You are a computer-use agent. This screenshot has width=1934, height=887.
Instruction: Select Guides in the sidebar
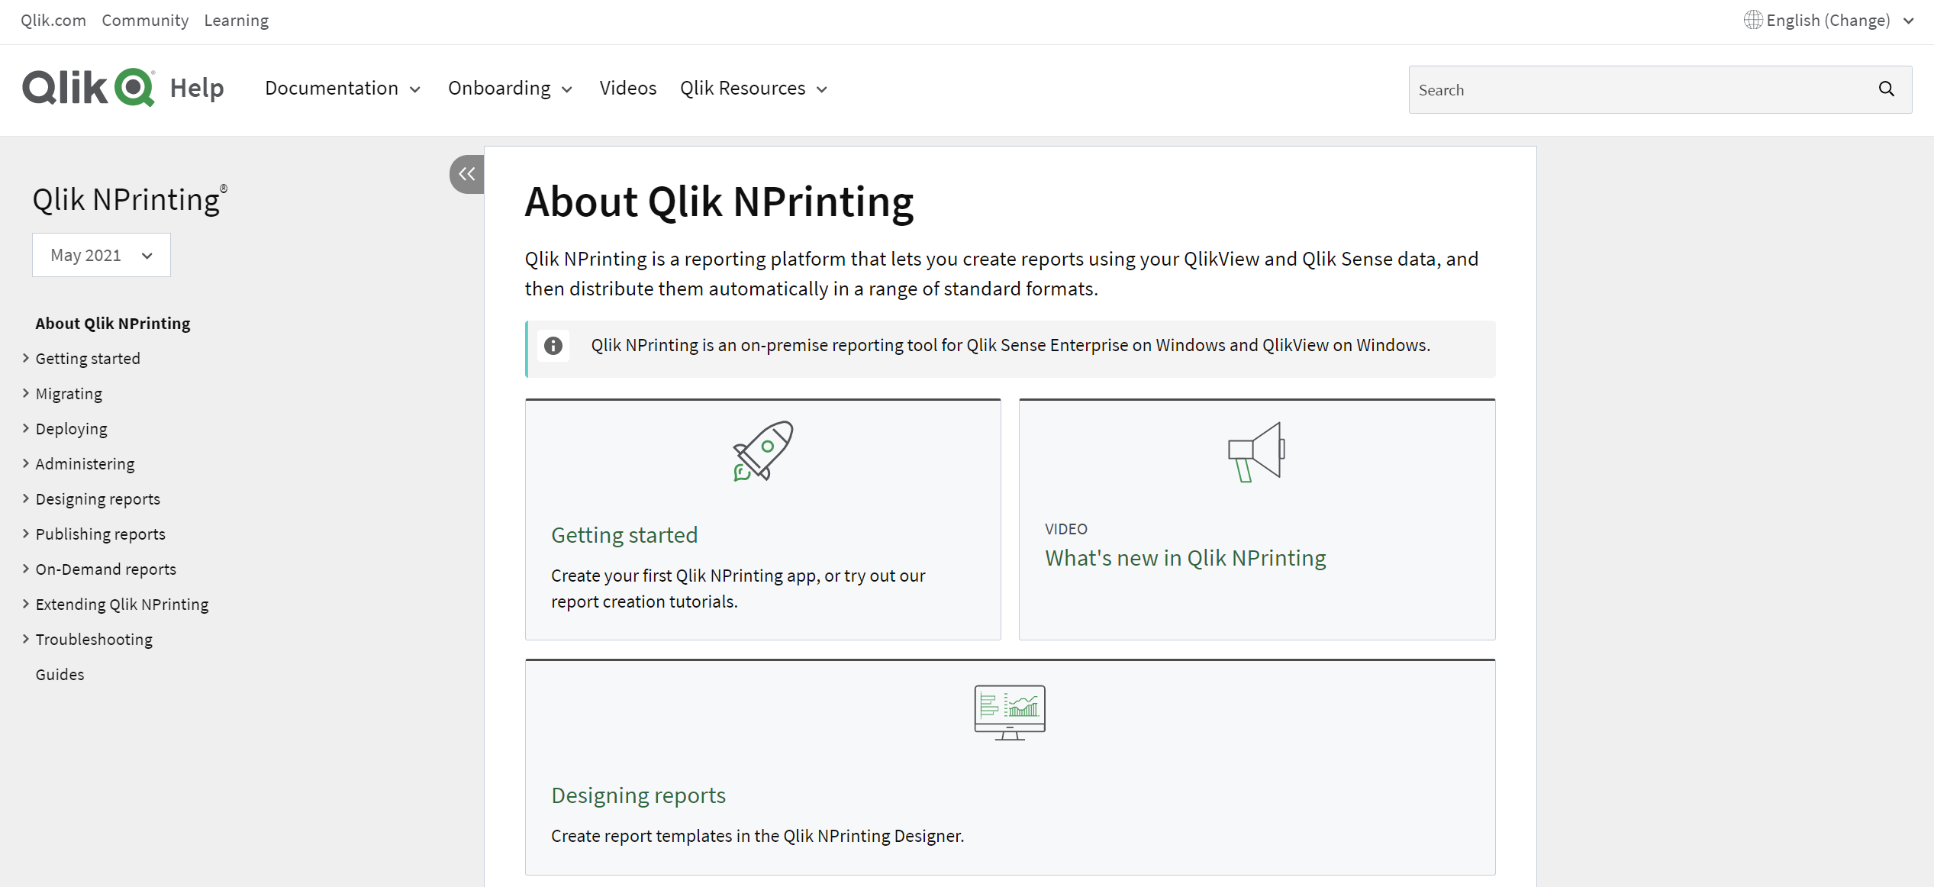pos(60,674)
